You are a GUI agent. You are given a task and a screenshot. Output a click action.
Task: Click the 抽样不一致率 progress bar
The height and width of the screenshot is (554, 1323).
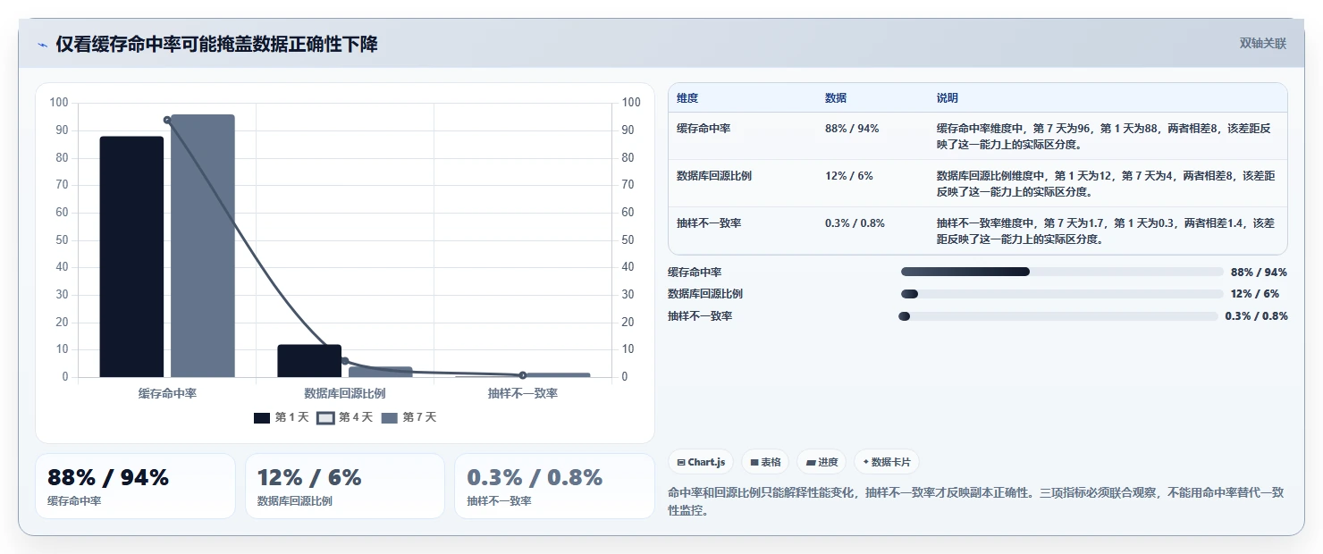pos(1058,316)
